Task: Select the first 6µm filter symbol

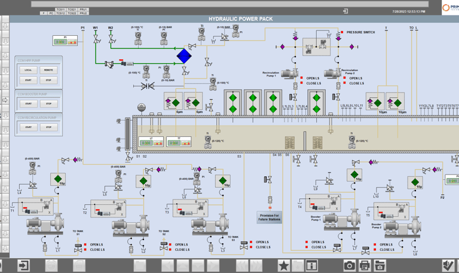Action: pos(173,101)
